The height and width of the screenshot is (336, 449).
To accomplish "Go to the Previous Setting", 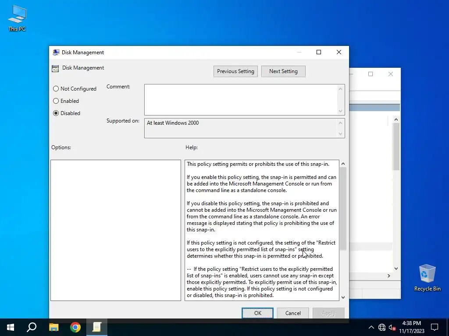I will pyautogui.click(x=235, y=71).
